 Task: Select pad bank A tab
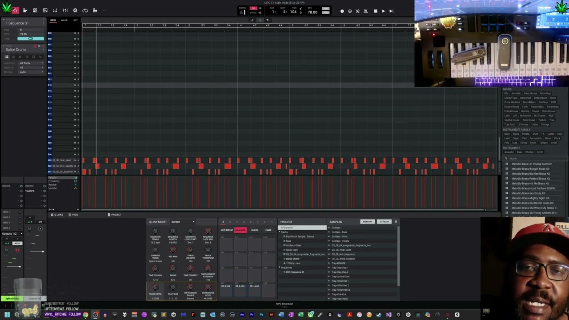[x=223, y=222]
